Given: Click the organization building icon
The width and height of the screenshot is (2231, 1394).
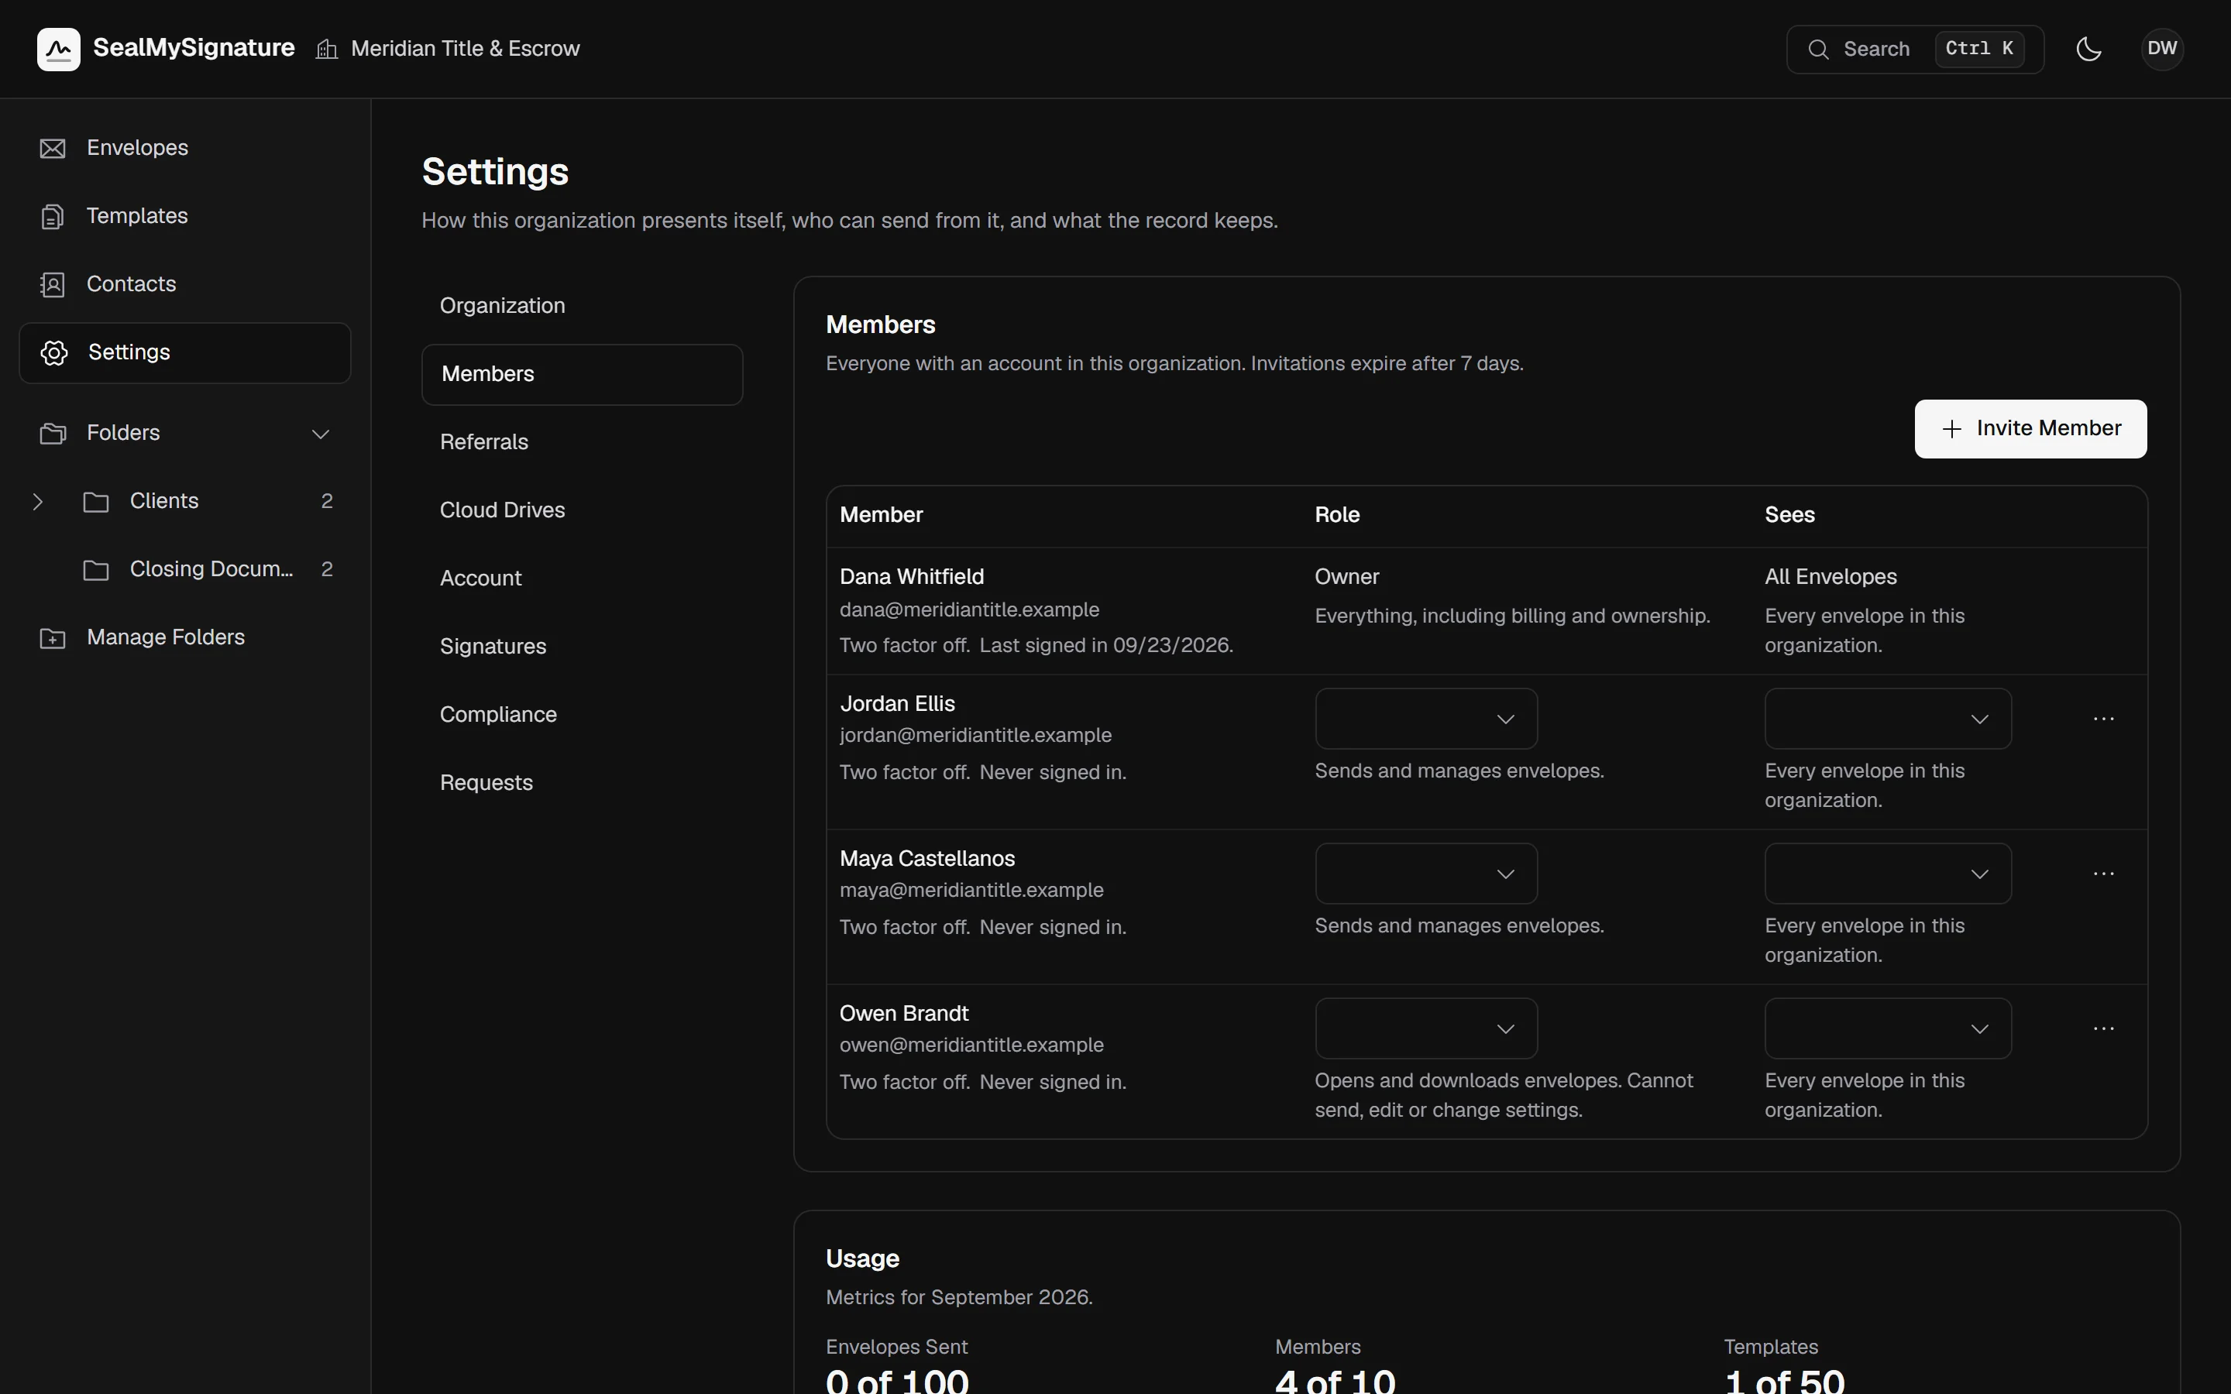Looking at the screenshot, I should (326, 49).
